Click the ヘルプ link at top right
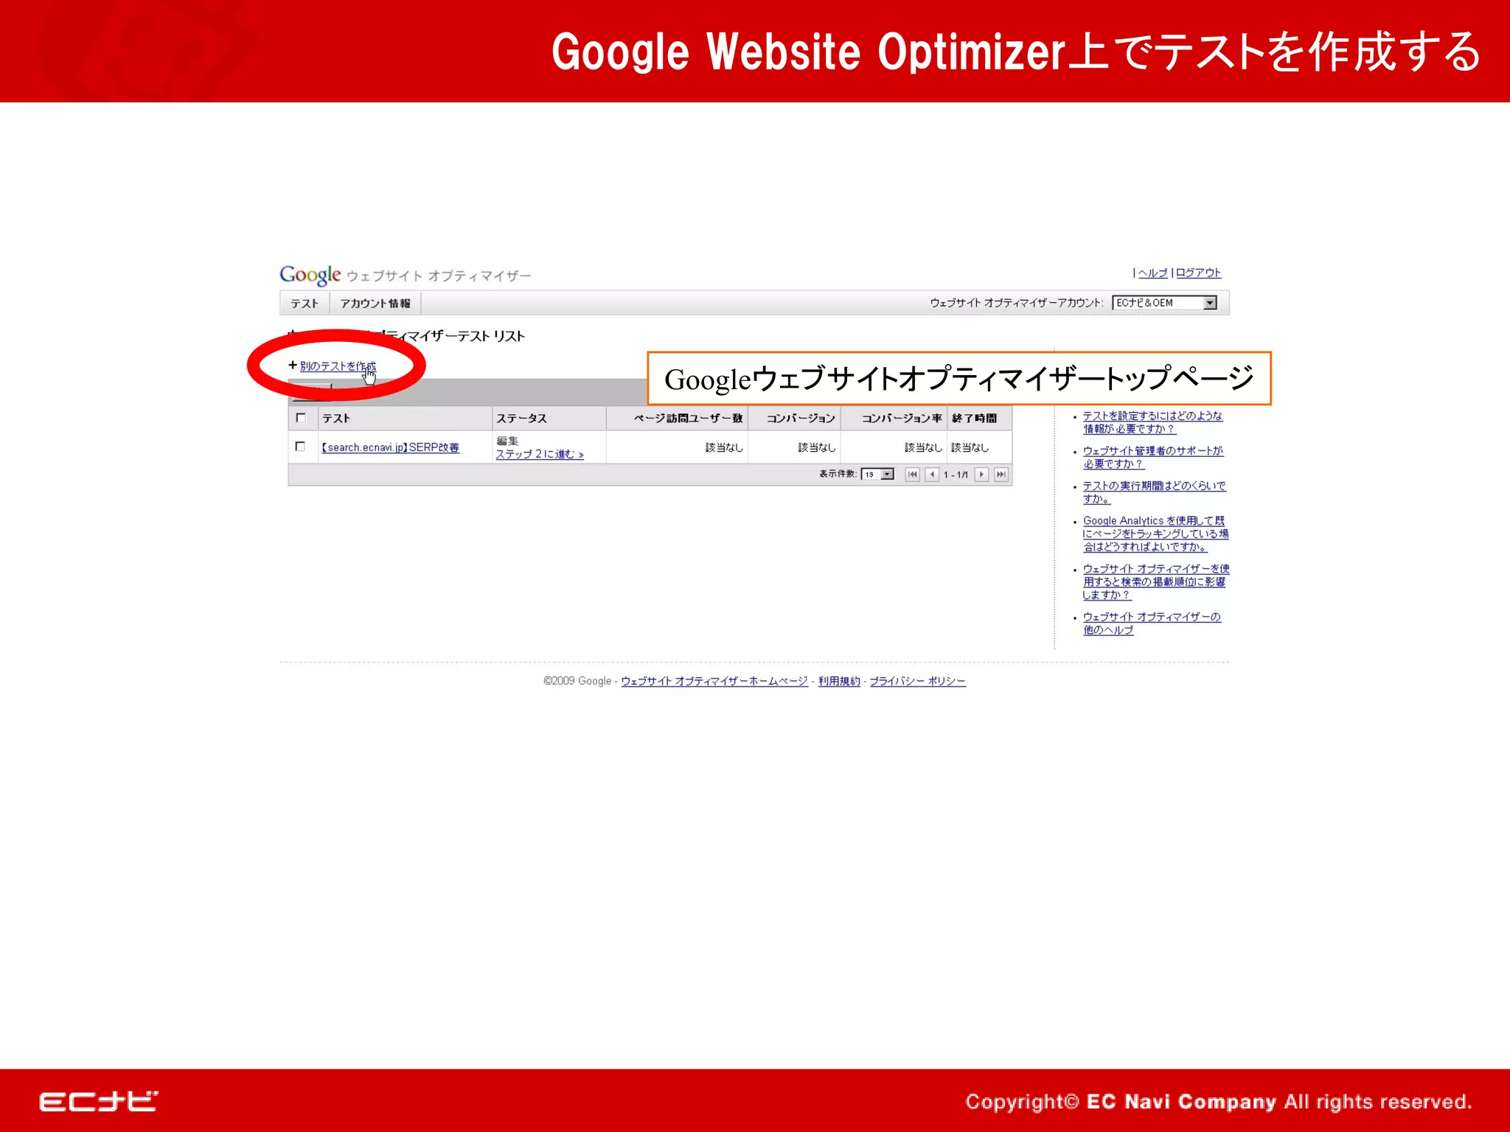 pyautogui.click(x=1152, y=273)
